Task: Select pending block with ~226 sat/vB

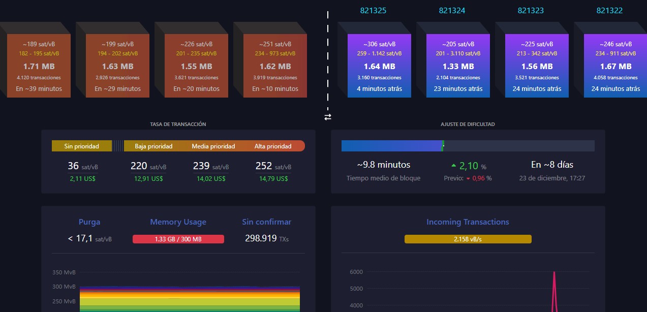Action: tap(196, 66)
